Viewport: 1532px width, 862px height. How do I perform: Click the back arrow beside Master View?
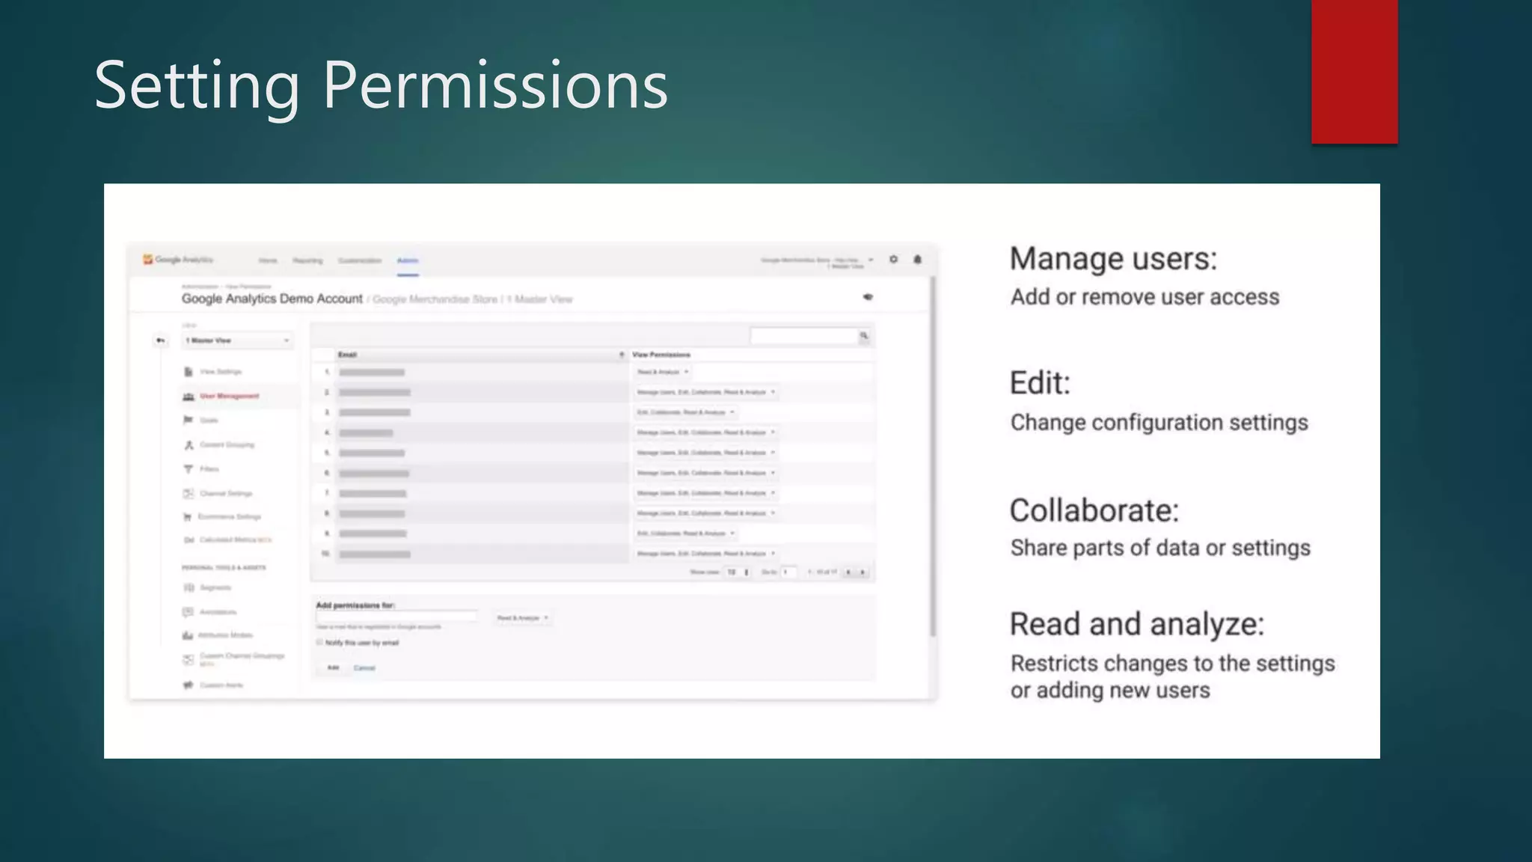[x=160, y=340]
